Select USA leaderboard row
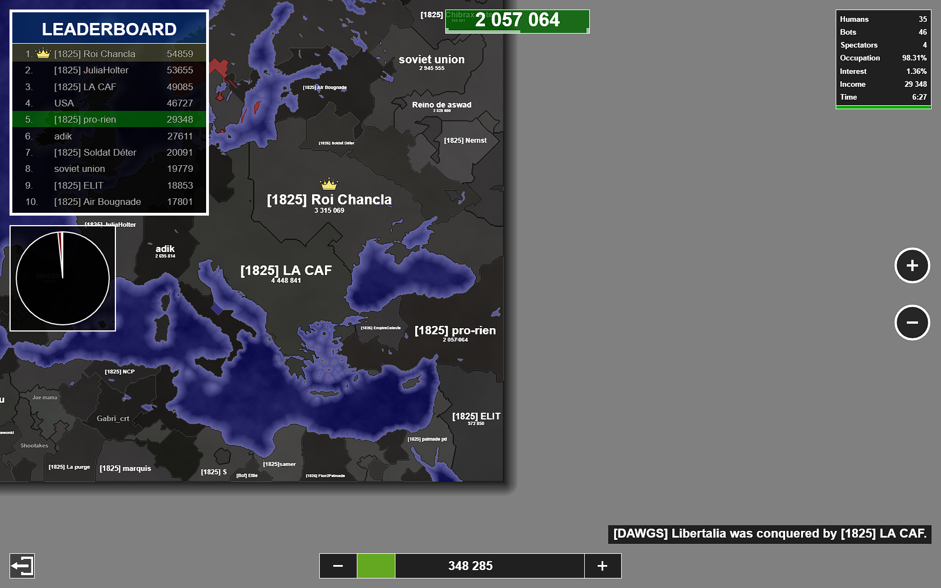 (x=109, y=103)
